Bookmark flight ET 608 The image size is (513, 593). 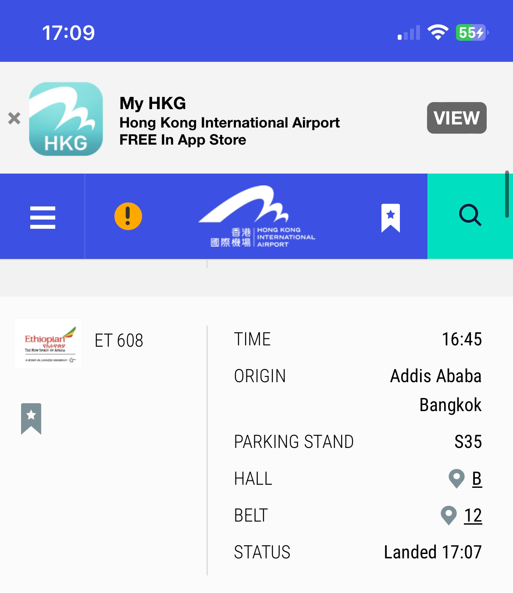pyautogui.click(x=31, y=419)
